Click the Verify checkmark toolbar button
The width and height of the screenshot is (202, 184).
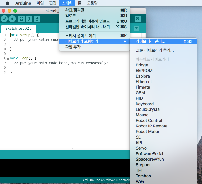tap(4, 19)
